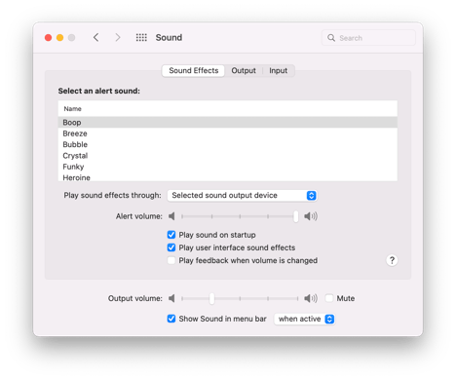Click the Search field in the toolbar
The image size is (456, 380).
tap(368, 38)
